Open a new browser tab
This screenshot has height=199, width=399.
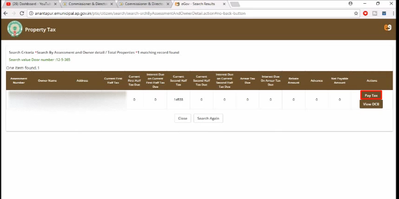click(234, 4)
